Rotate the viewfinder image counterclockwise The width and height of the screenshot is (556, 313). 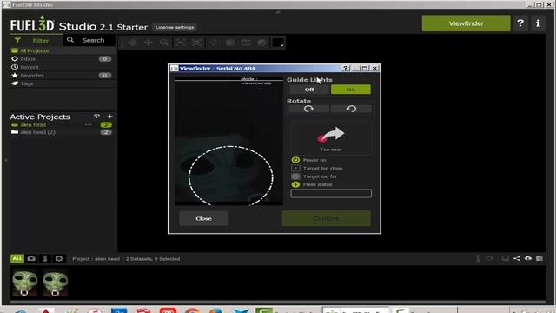tap(351, 109)
